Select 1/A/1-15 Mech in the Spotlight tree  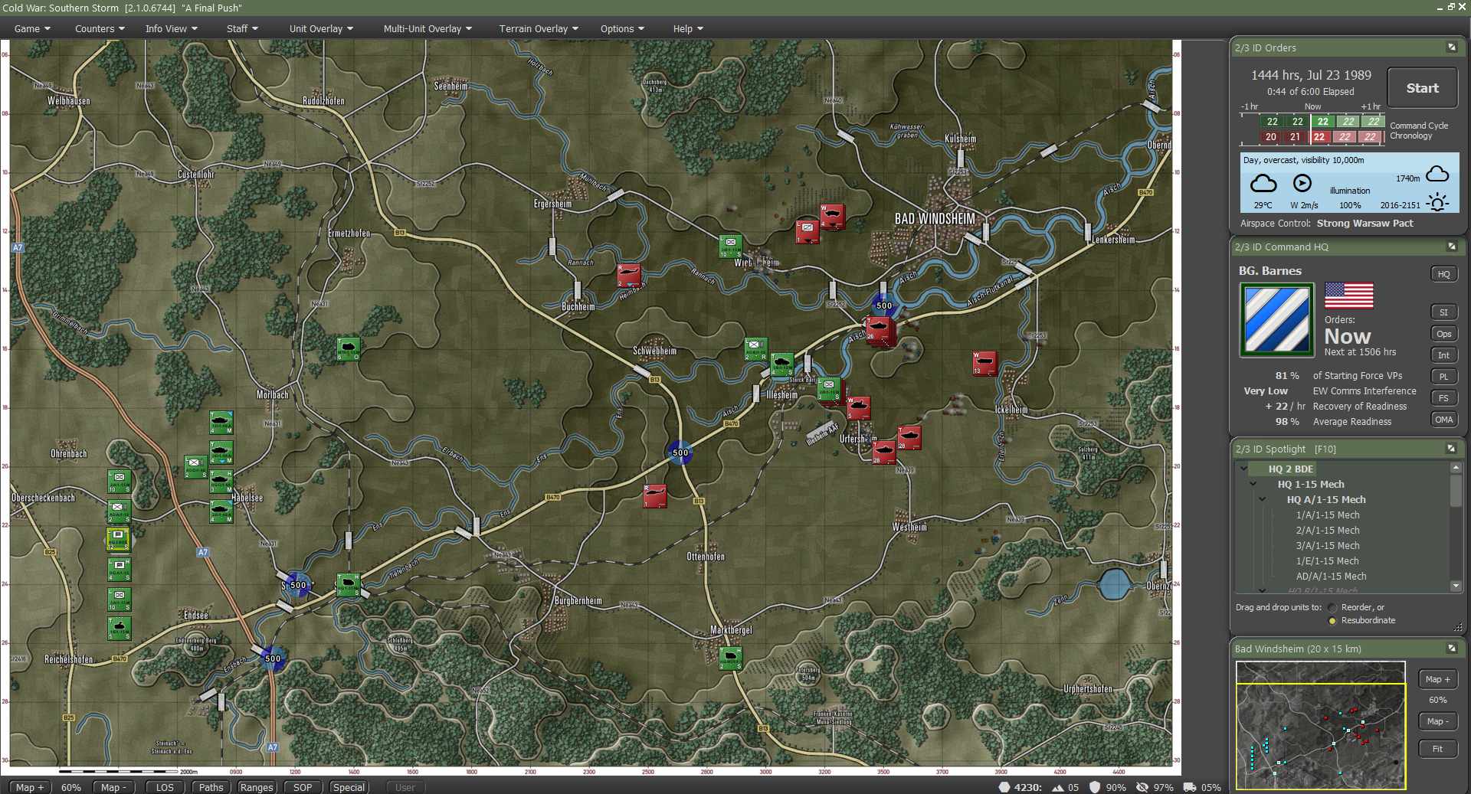click(x=1328, y=515)
